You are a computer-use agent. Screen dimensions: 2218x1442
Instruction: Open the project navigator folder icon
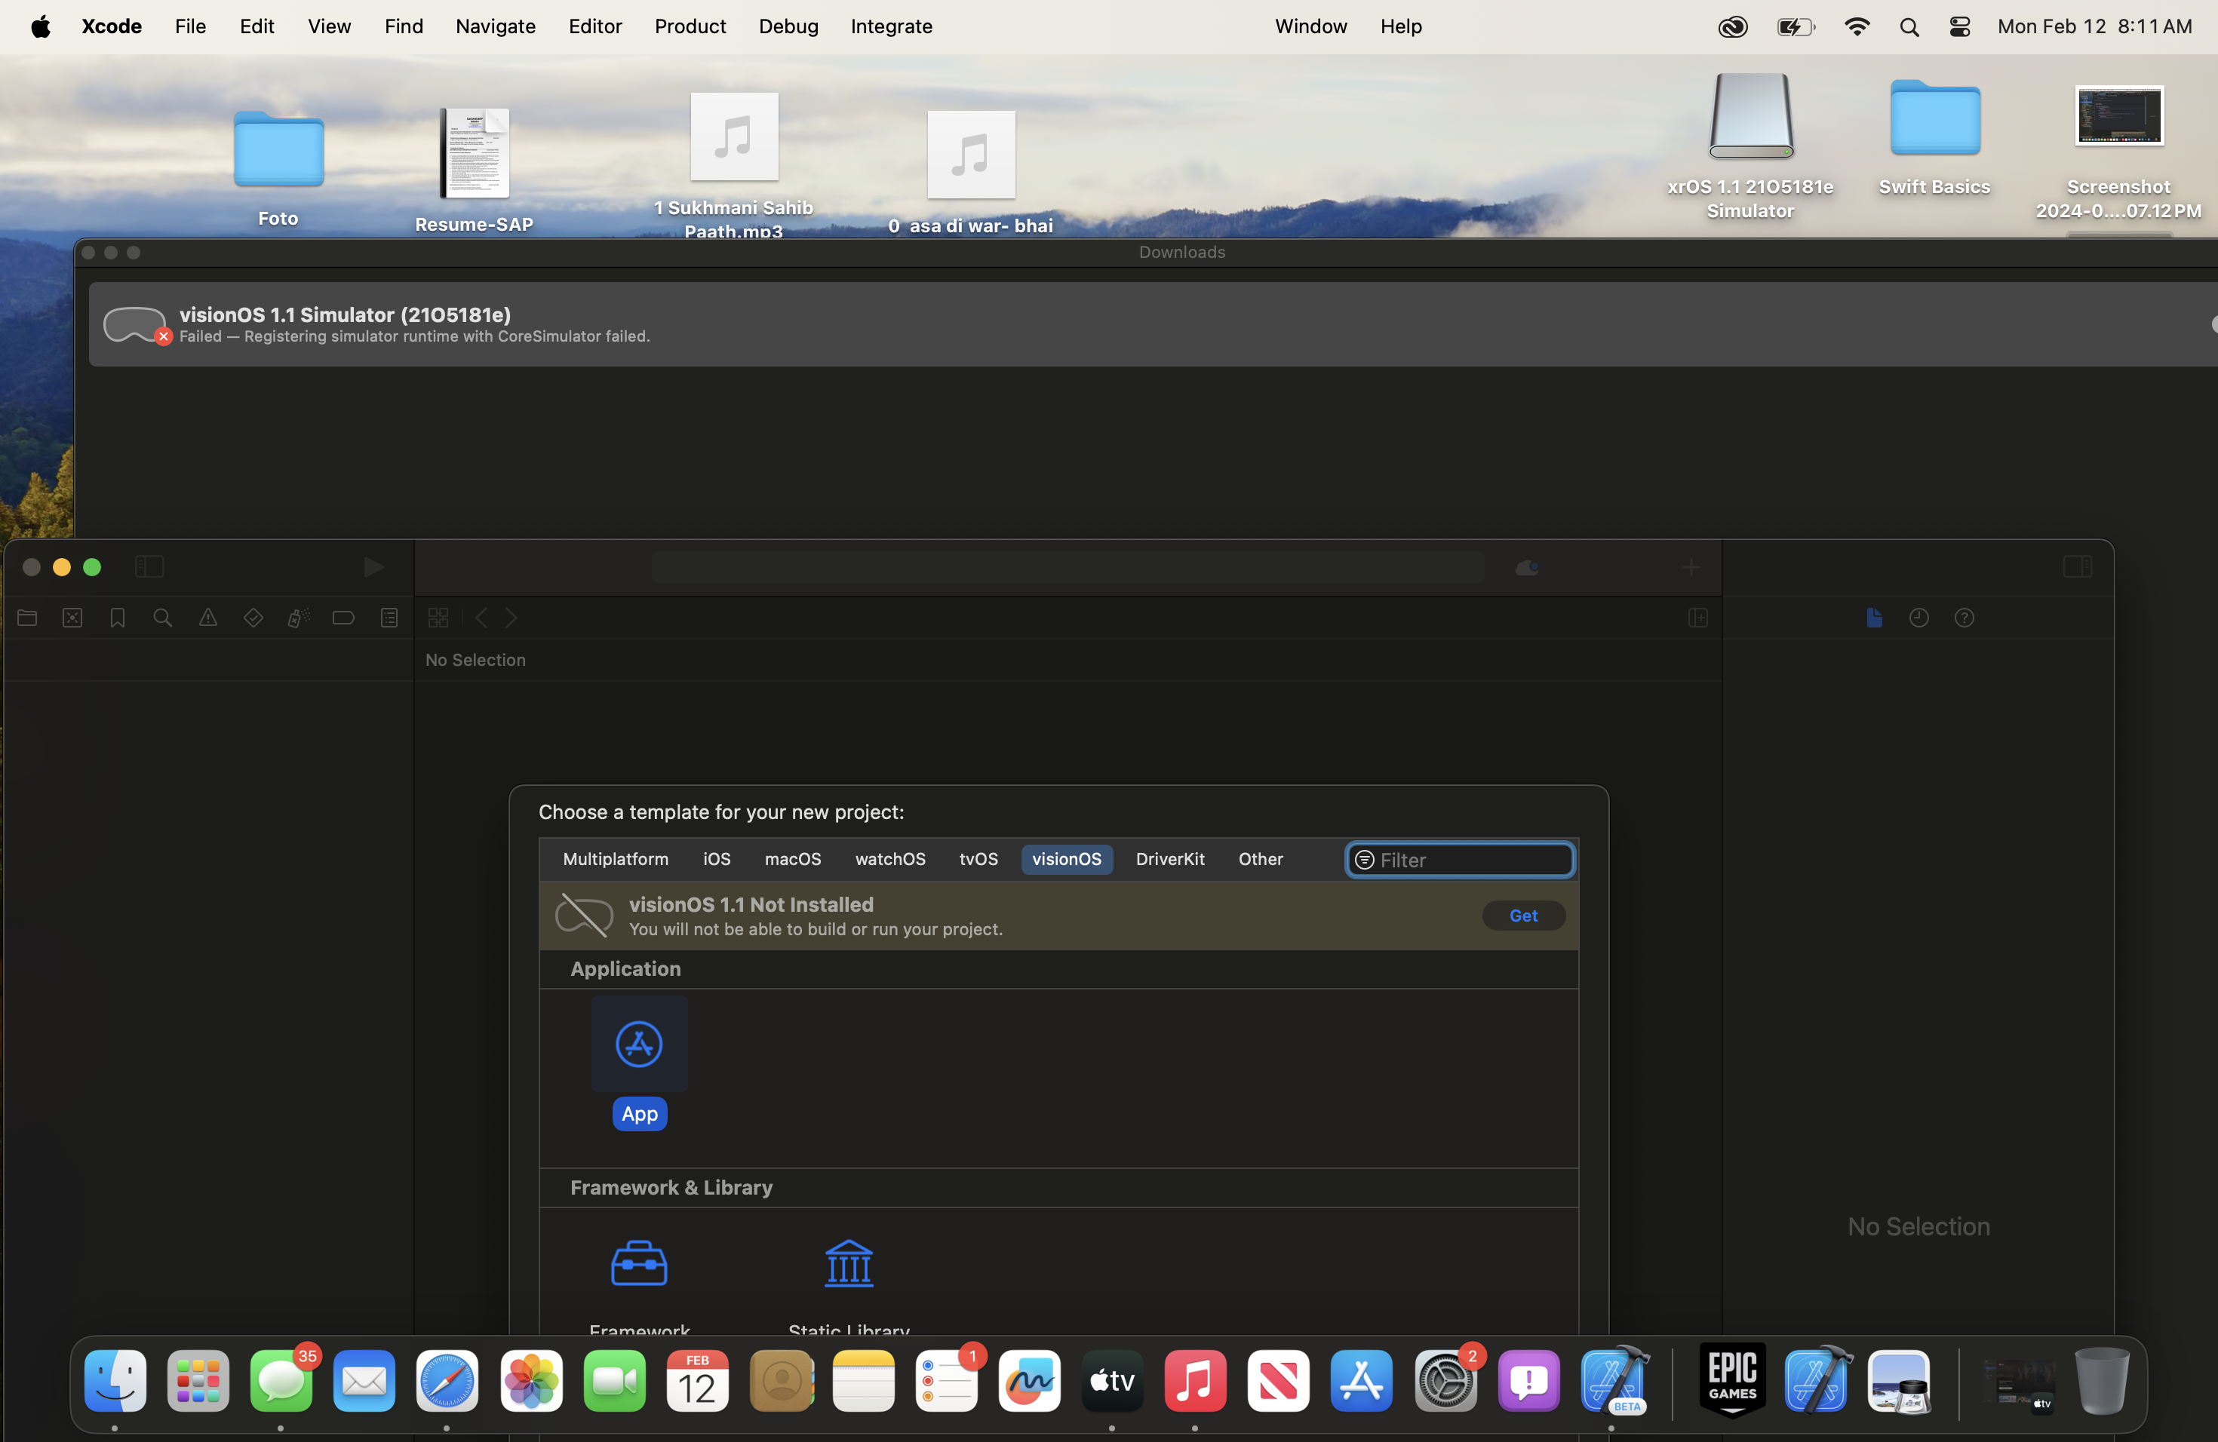click(x=27, y=618)
